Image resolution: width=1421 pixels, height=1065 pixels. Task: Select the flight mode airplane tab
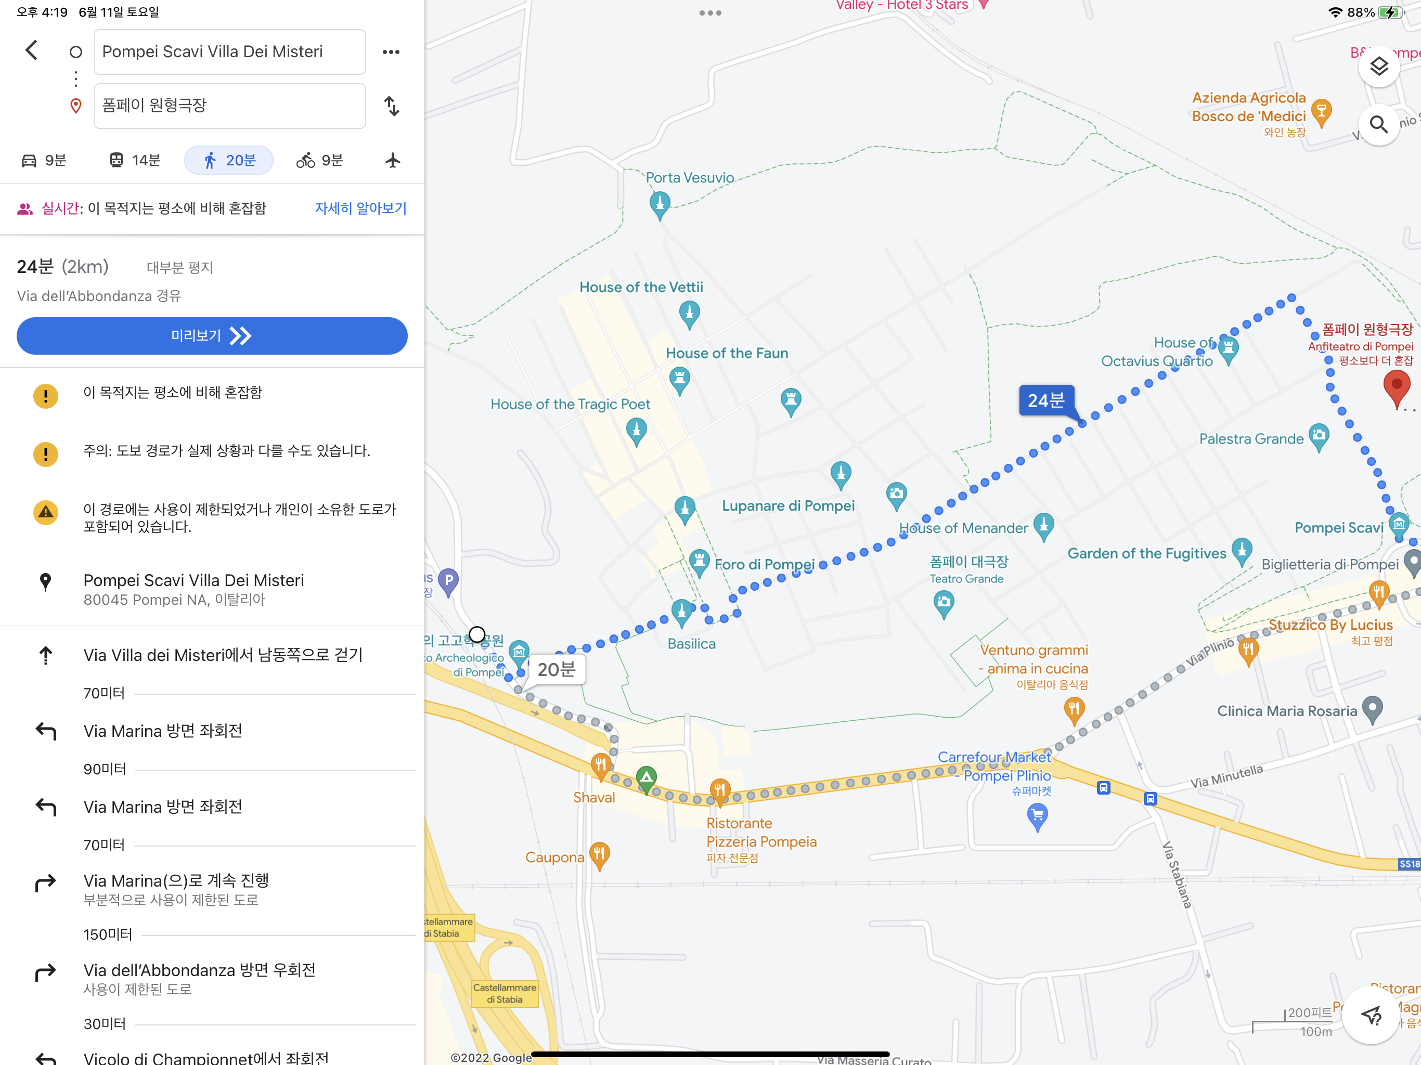393,160
